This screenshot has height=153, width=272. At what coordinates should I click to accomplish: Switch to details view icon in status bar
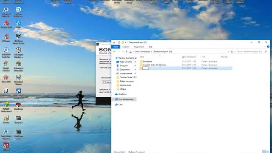coord(264,152)
